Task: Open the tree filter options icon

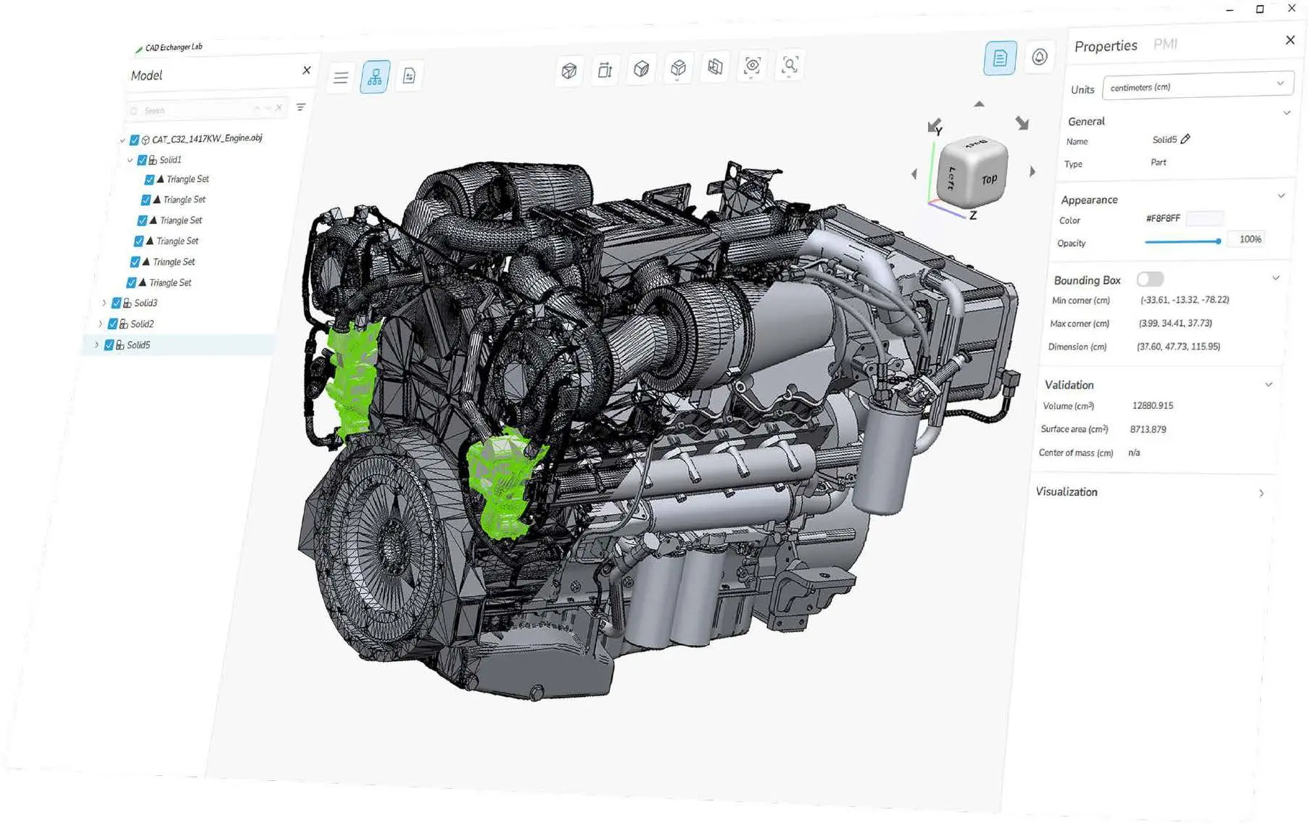Action: [301, 107]
